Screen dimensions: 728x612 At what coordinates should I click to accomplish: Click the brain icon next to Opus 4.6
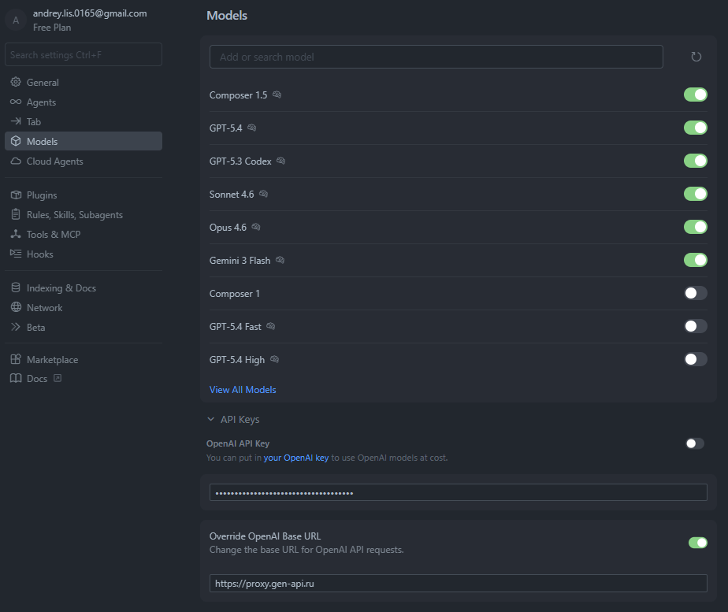pos(255,228)
